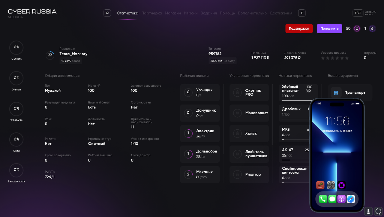Click the Снайперская винтовка skill row
Viewport: 384px width, 217px height.
coord(295,174)
